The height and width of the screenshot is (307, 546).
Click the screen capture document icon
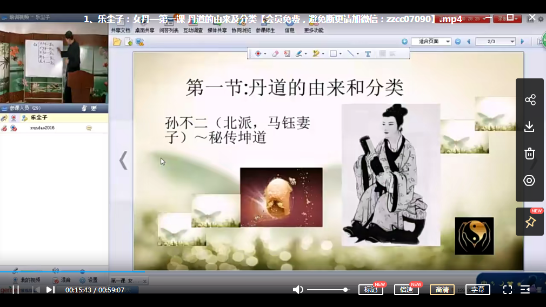click(140, 42)
